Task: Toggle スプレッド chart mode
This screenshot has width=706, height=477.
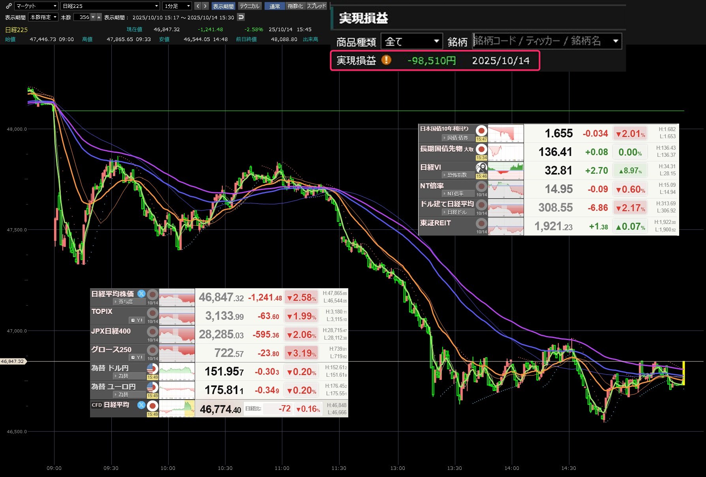Action: coord(316,6)
